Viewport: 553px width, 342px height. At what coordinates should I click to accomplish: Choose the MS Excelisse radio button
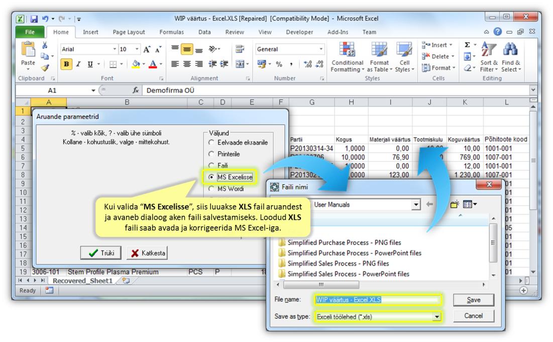click(211, 177)
